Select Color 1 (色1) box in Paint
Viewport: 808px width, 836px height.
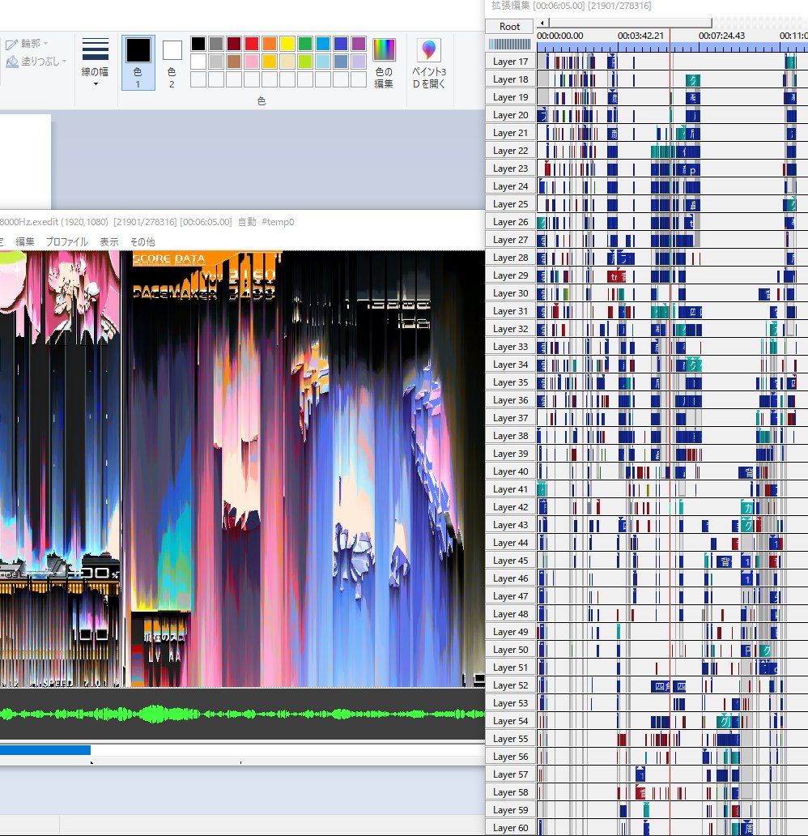pyautogui.click(x=138, y=62)
